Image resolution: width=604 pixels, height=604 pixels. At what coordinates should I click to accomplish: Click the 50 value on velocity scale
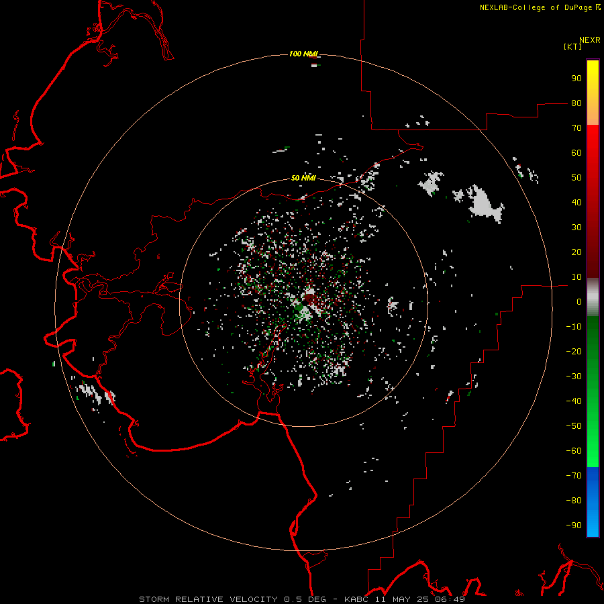576,178
